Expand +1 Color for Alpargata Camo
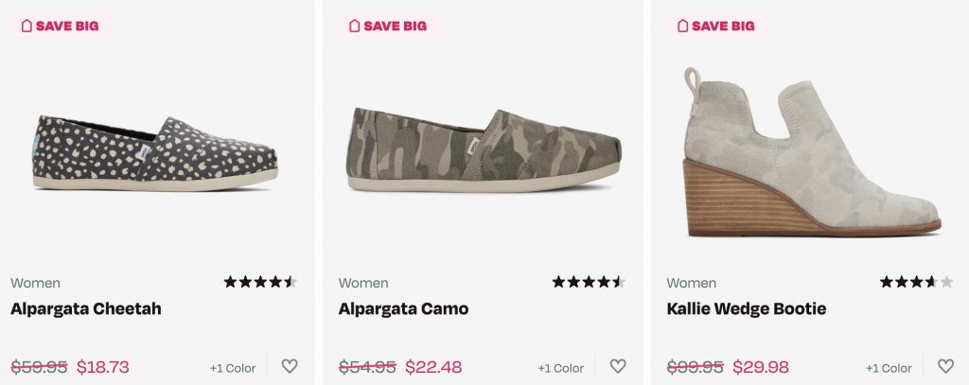This screenshot has width=969, height=385. click(x=561, y=368)
